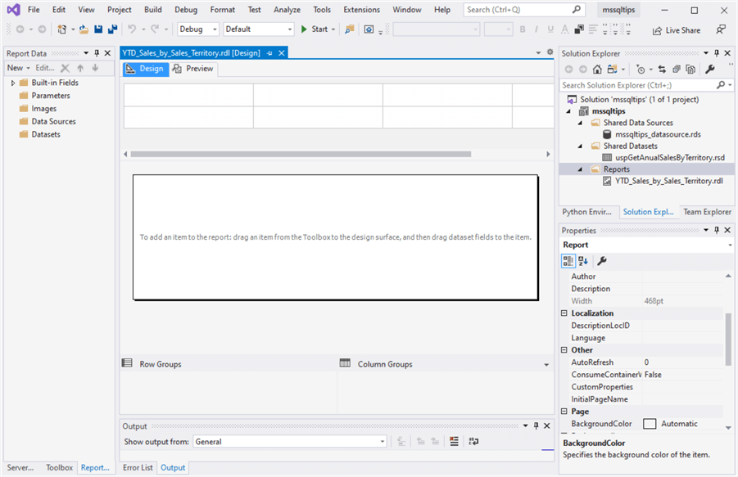Switch to the Preview tab

pyautogui.click(x=193, y=69)
